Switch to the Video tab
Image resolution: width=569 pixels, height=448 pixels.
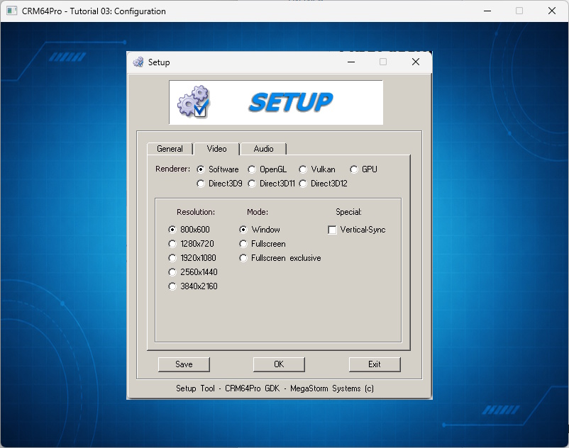click(216, 149)
